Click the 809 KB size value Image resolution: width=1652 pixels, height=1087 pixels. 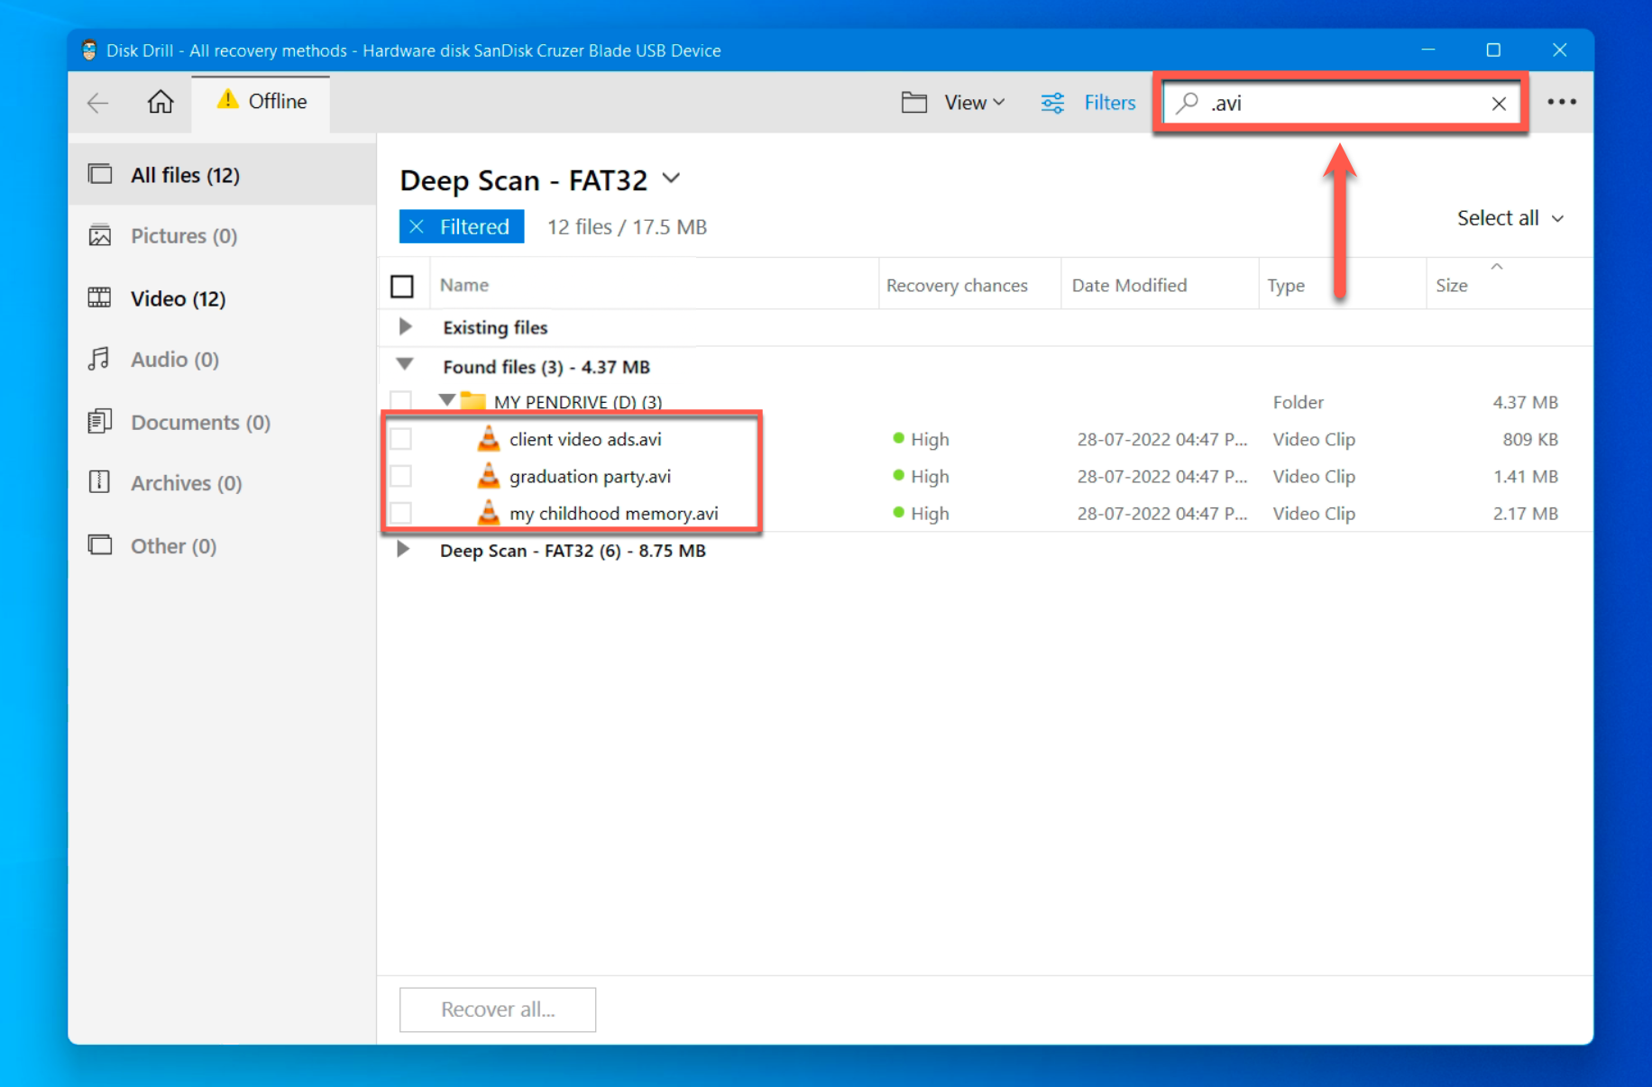coord(1530,439)
